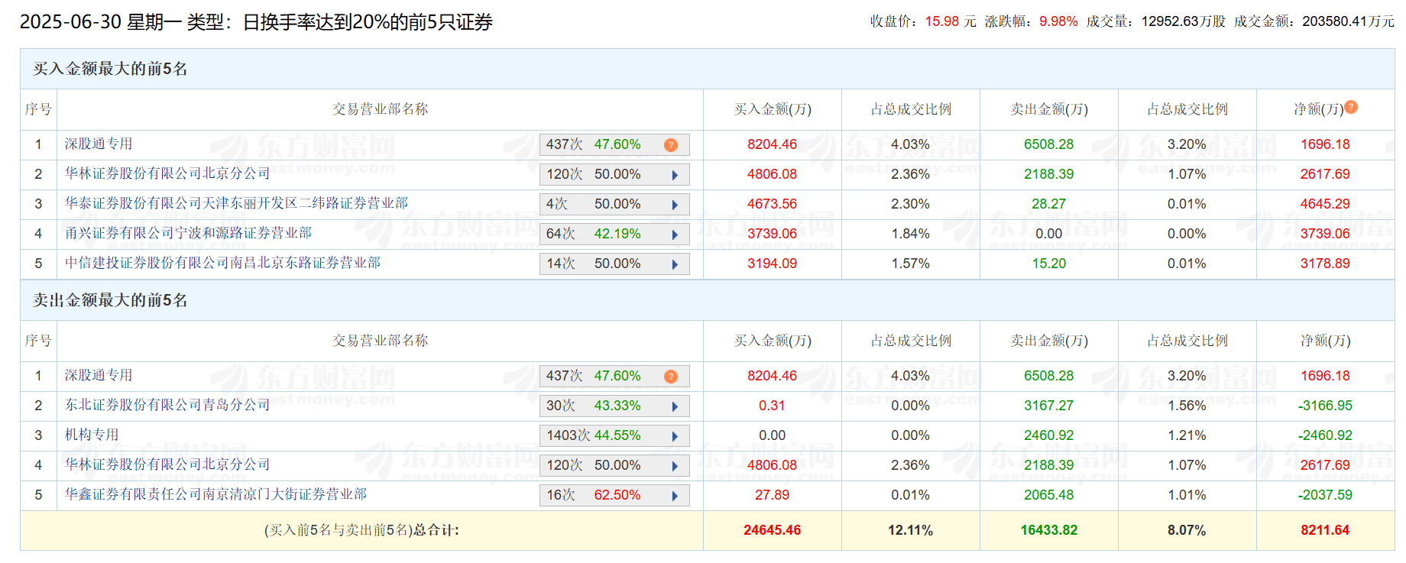This screenshot has height=563, width=1406.
Task: Click orange question icon in buy-side 深股通专用 row
Action: click(x=671, y=145)
